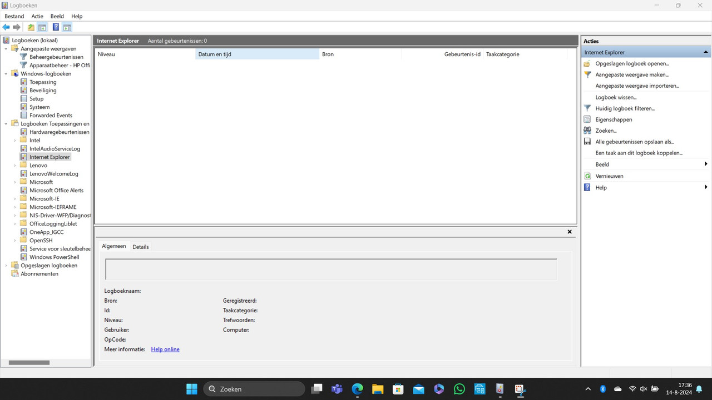712x400 pixels.
Task: Expand the Intel folder
Action: point(15,140)
